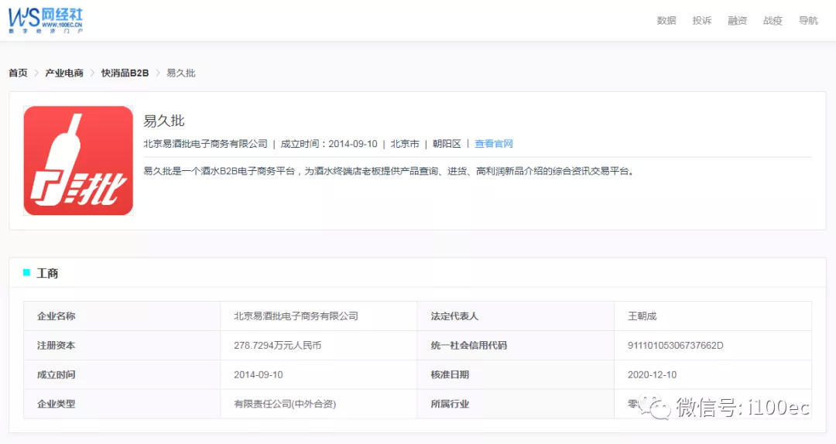Click the WeChat icon in the watermark
The width and height of the screenshot is (836, 444).
pyautogui.click(x=660, y=407)
